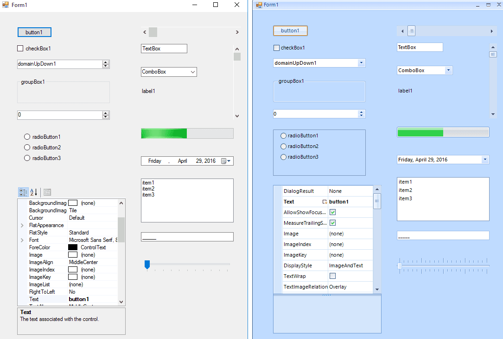The width and height of the screenshot is (503, 339).
Task: Minimize the blue Form1 window
Action: 478,5
